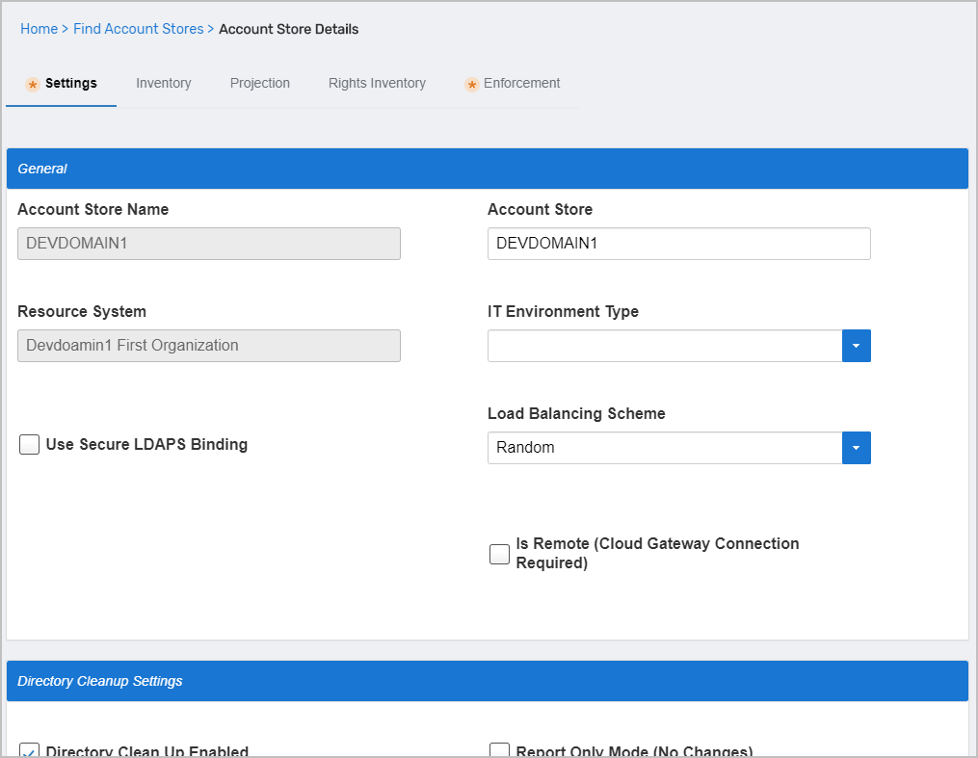This screenshot has height=758, width=978.
Task: Enable Use Secure LDAPS Binding
Action: point(30,445)
